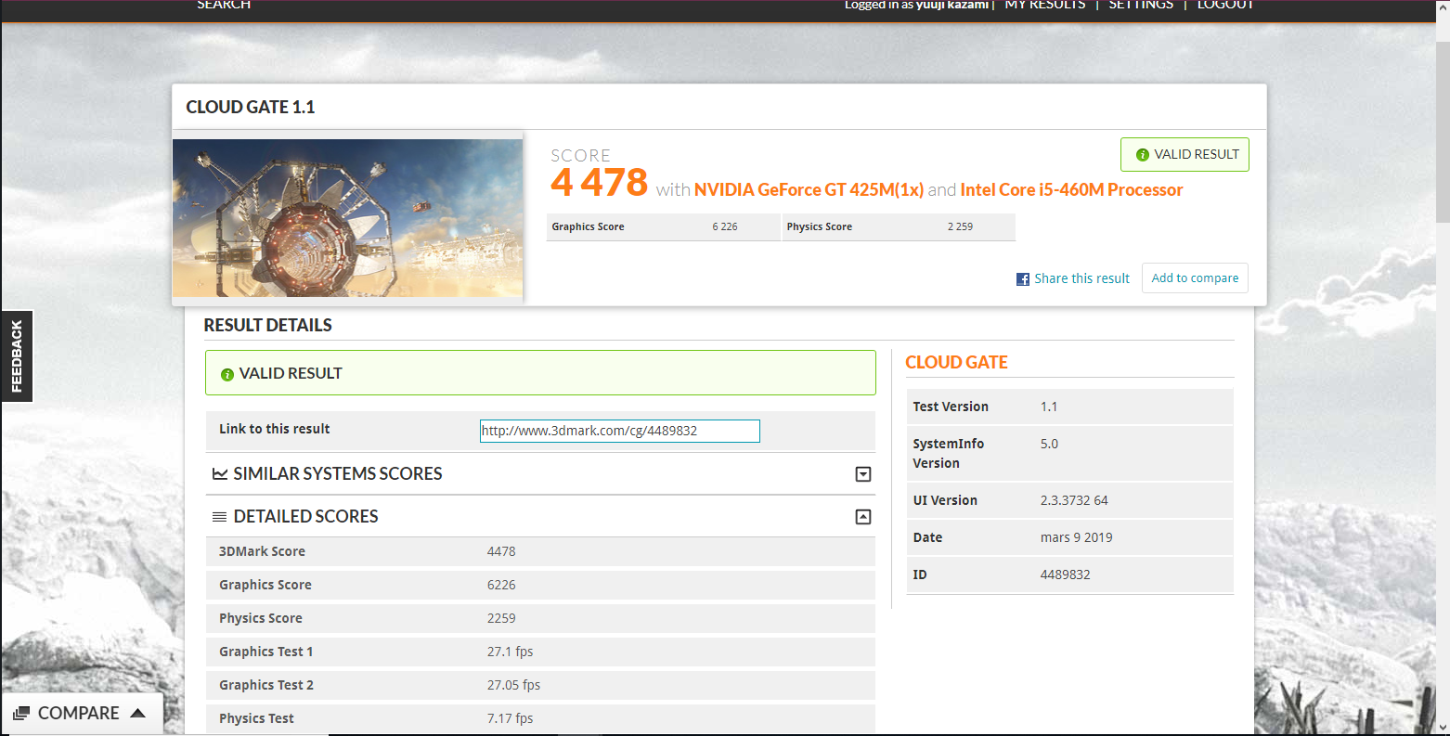This screenshot has height=736, width=1450.
Task: Click the Link to this result label
Action: (275, 429)
